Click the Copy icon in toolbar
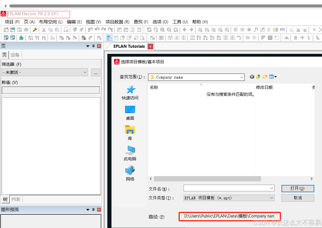Image resolution: width=322 pixels, height=228 pixels. click(50, 30)
